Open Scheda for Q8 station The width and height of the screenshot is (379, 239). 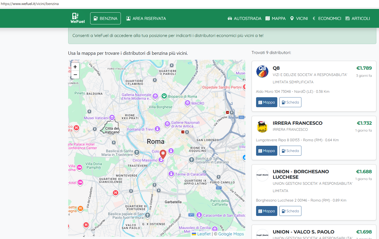(x=290, y=102)
